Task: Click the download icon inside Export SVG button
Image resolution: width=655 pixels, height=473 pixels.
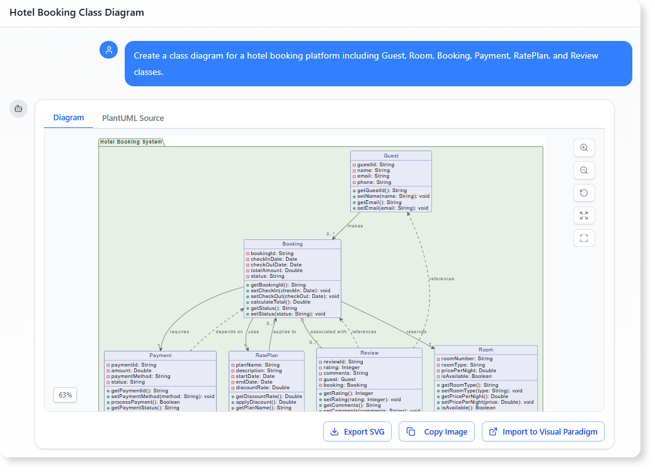Action: pos(334,431)
